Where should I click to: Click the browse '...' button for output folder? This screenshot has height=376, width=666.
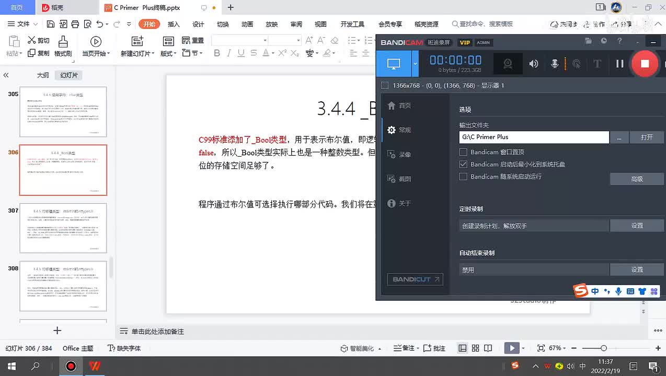pos(619,137)
